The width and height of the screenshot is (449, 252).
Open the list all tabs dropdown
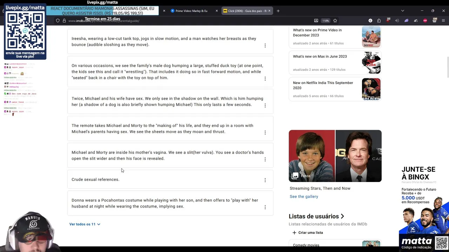402,11
